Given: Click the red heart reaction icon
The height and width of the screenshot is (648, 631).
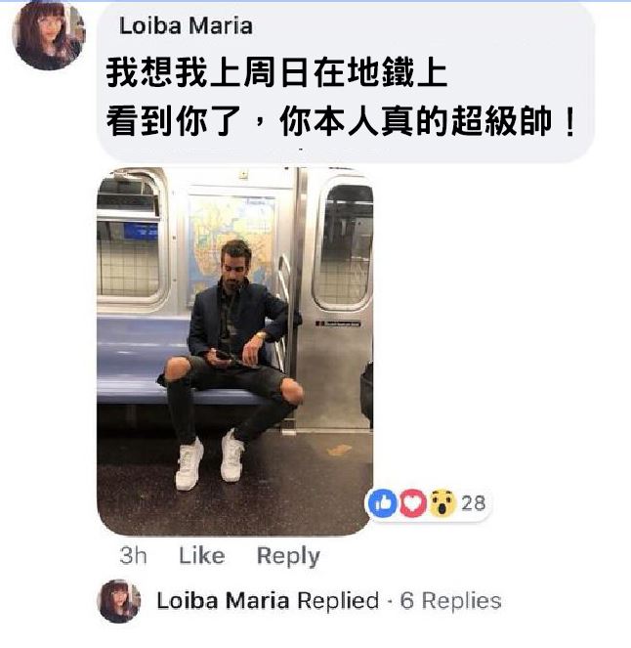Looking at the screenshot, I should [412, 502].
